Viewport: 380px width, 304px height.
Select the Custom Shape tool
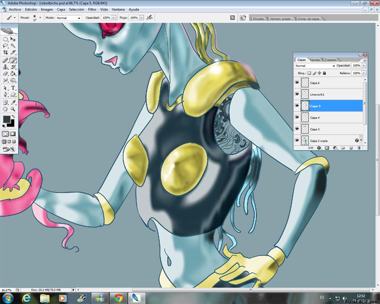(13, 94)
